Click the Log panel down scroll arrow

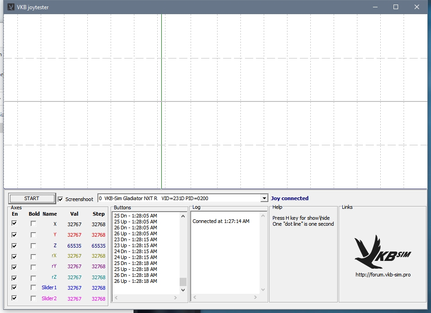(x=263, y=290)
